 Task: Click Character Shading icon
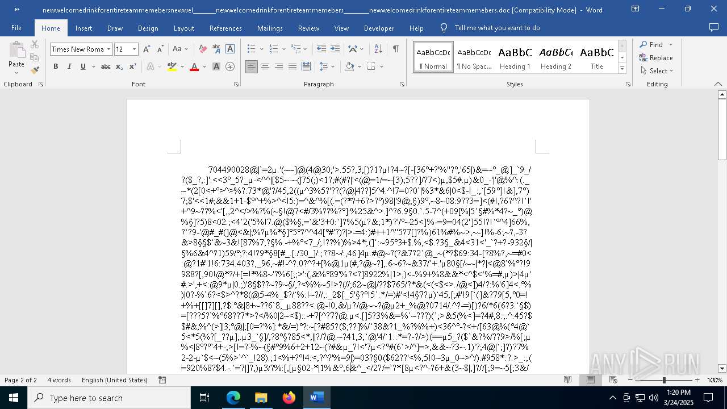(216, 66)
